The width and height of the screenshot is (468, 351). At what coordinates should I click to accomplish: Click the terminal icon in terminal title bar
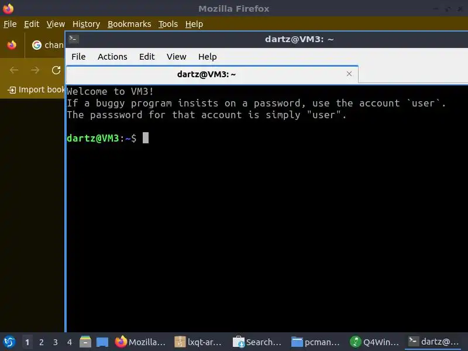(74, 39)
